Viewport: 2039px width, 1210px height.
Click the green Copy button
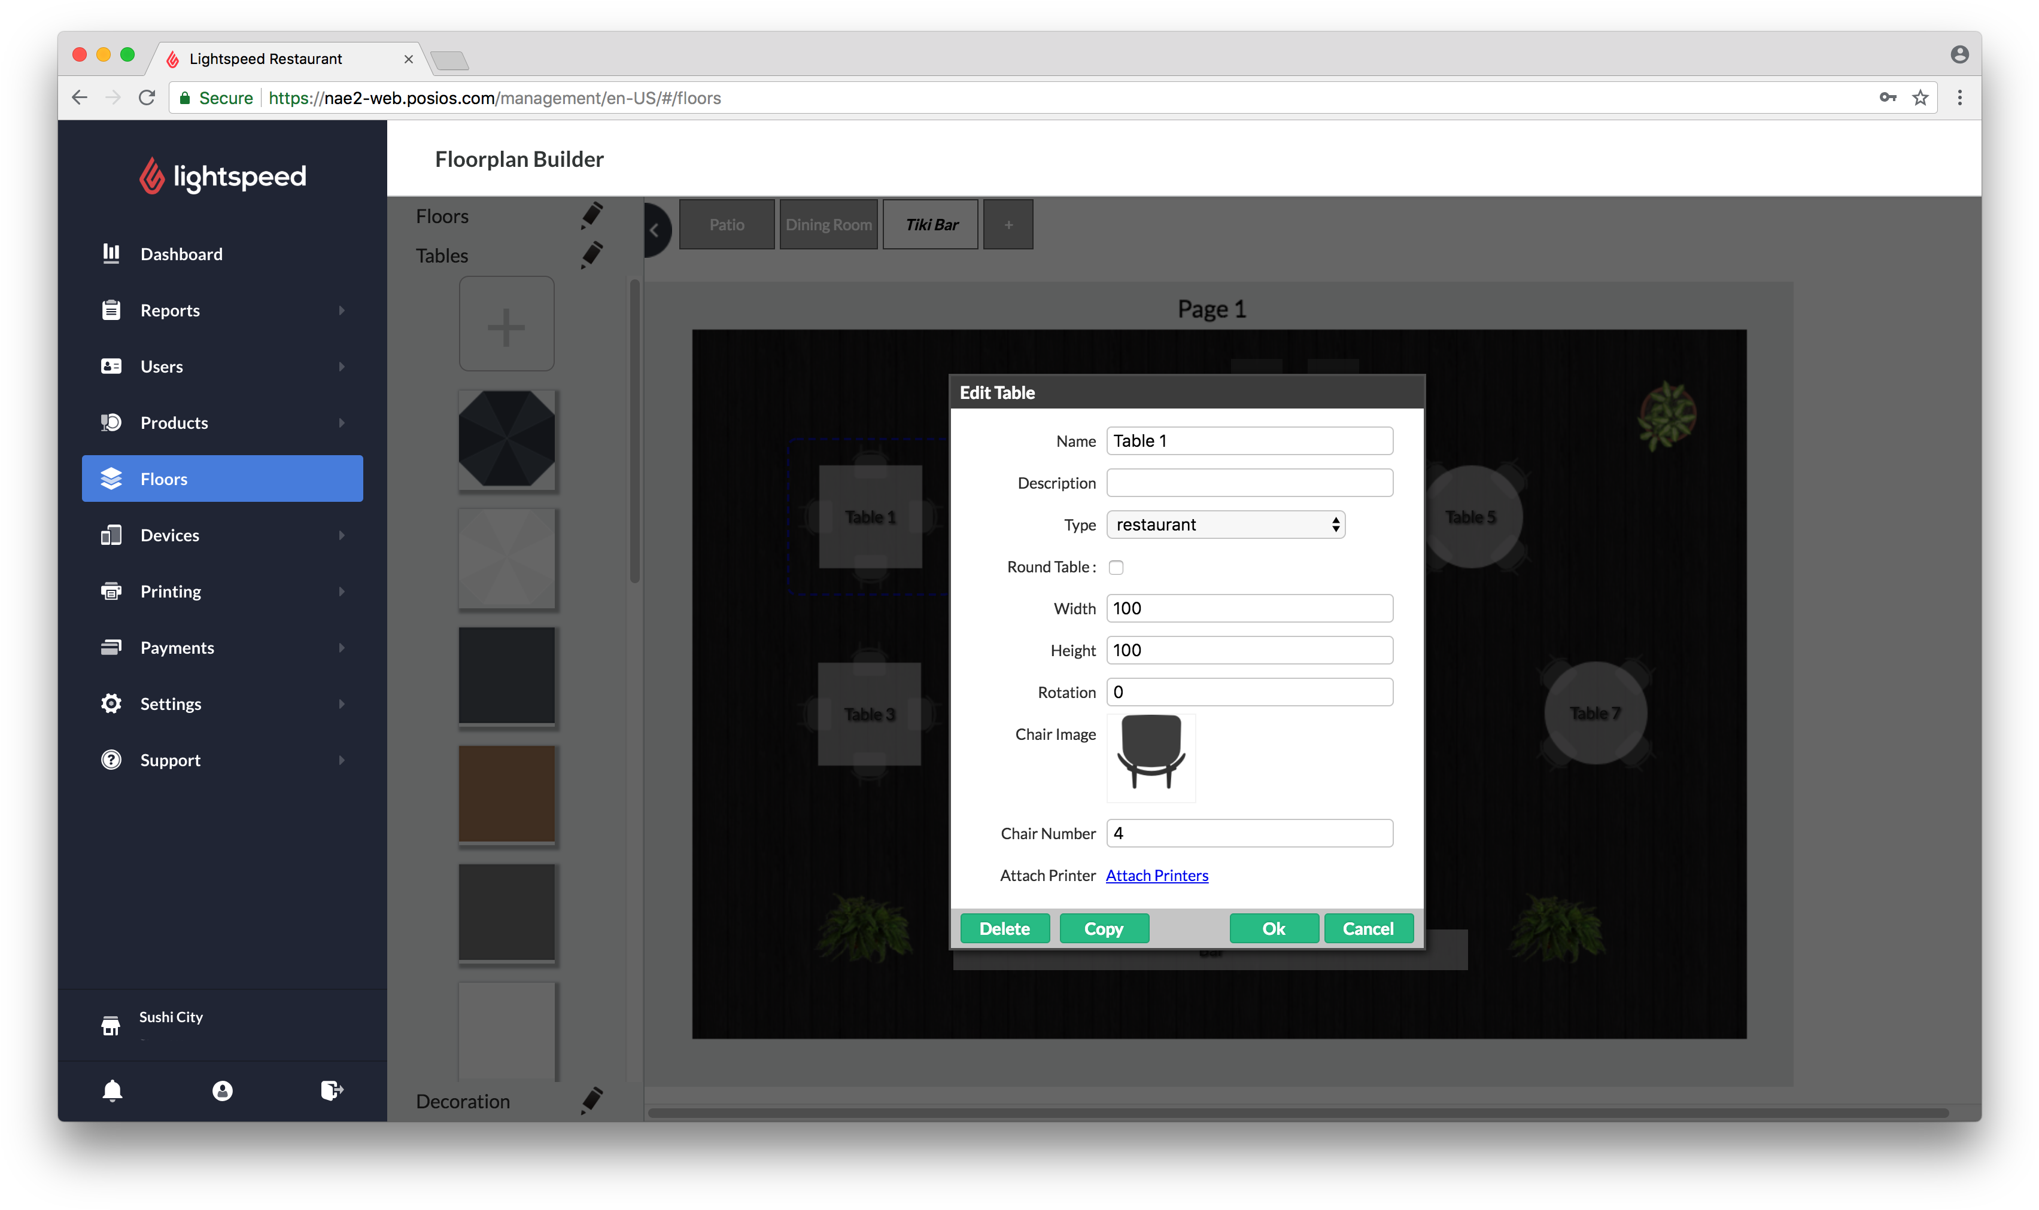tap(1104, 928)
